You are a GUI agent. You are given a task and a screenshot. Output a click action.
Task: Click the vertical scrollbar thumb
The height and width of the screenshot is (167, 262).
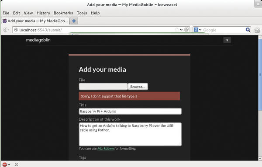pyautogui.click(x=260, y=75)
